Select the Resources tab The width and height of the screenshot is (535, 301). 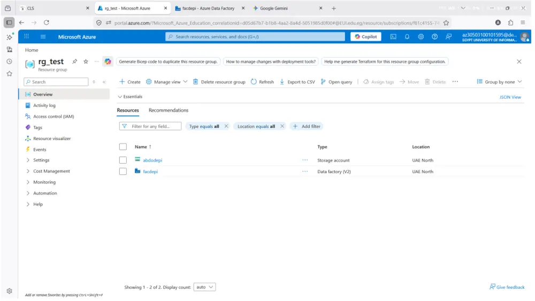point(128,111)
